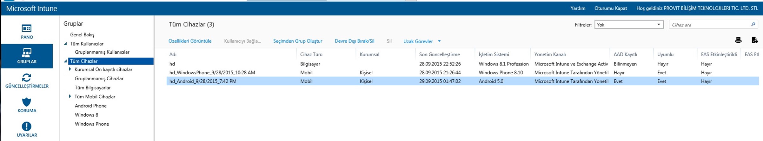
Task: Expand Kurumsal Ön kayıtlı cihazlar node
Action: tap(70, 69)
